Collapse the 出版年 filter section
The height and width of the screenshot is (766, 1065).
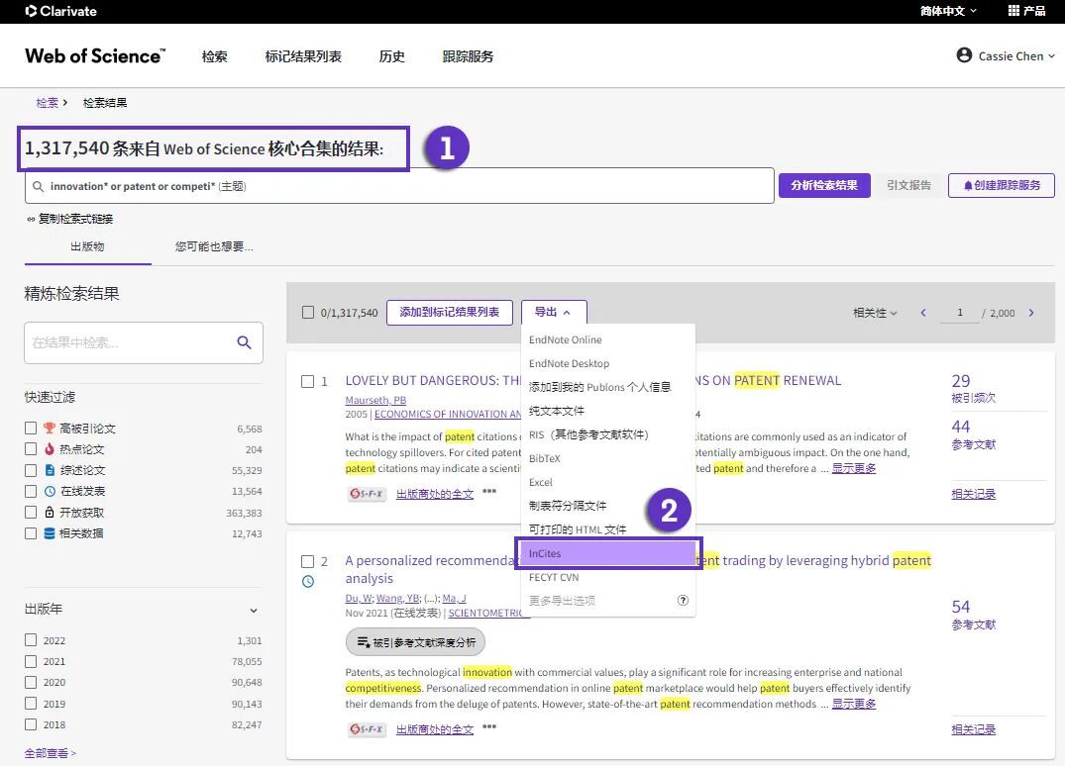254,610
